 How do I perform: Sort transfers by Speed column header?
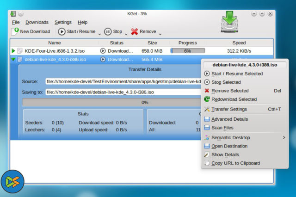239,43
